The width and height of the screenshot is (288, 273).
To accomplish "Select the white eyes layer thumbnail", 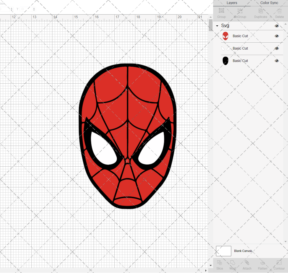I will click(226, 48).
